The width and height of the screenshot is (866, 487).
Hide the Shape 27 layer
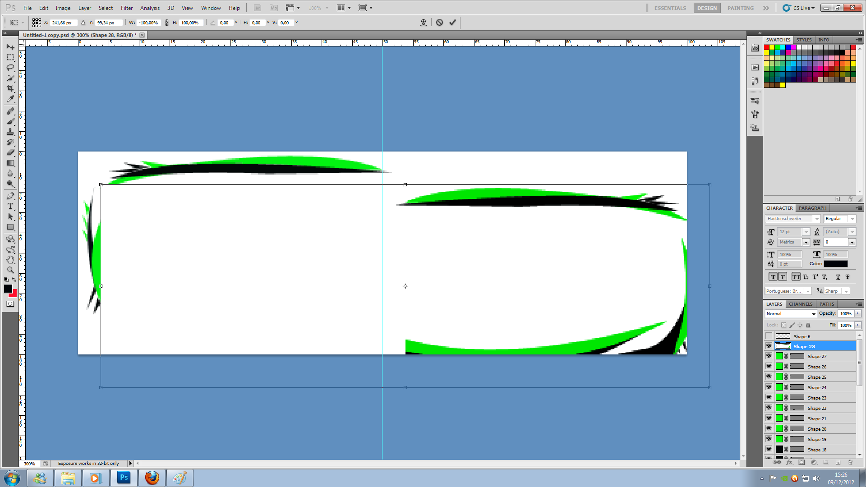pyautogui.click(x=769, y=356)
